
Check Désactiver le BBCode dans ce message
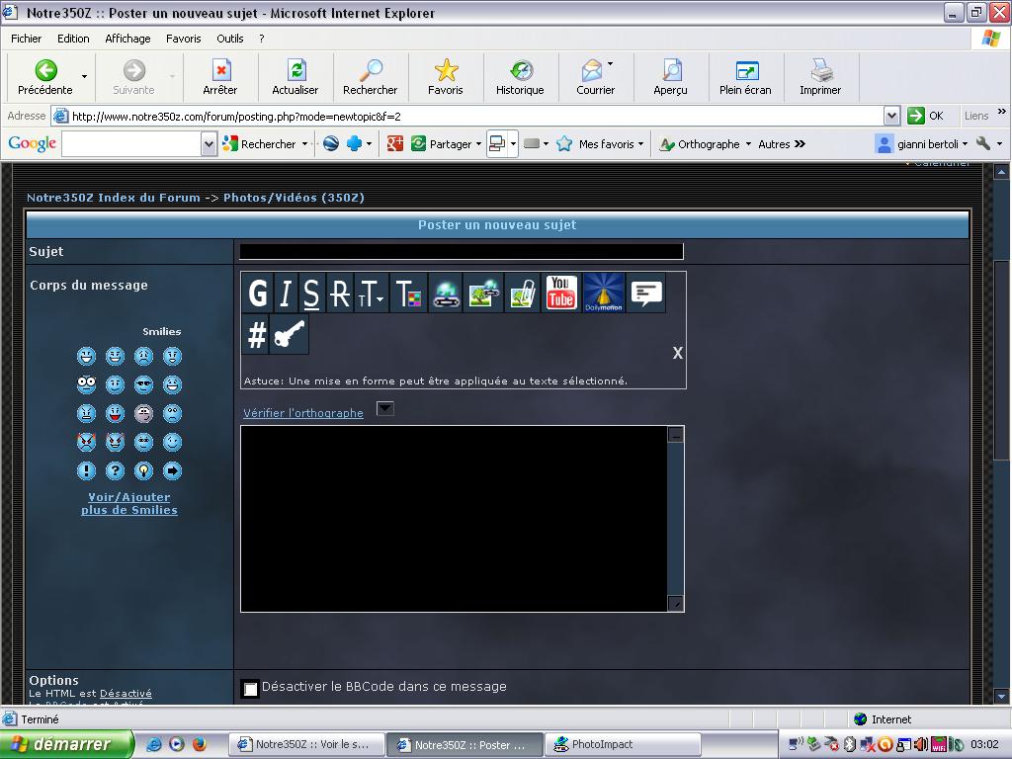251,689
